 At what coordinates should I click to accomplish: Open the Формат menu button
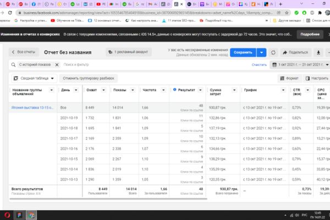[x=289, y=78]
